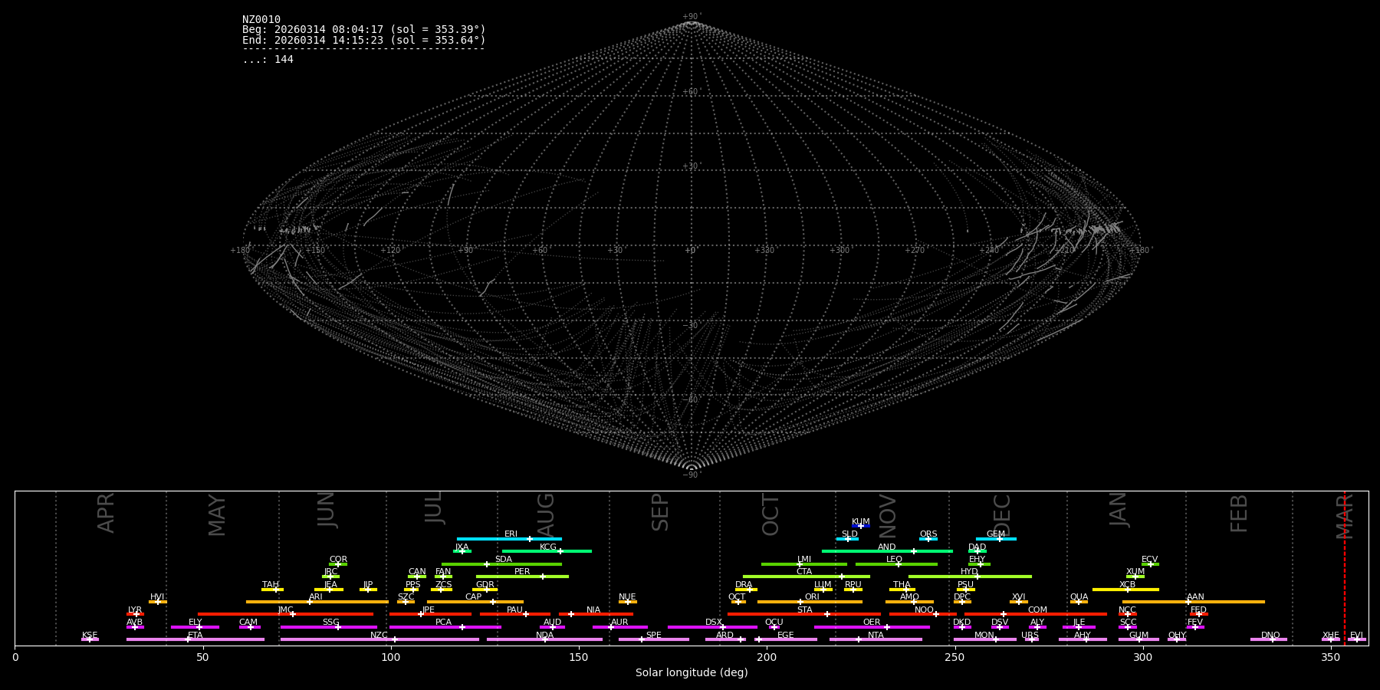Click the ARI shower label
Viewport: 1380px width, 690px height.
315,597
